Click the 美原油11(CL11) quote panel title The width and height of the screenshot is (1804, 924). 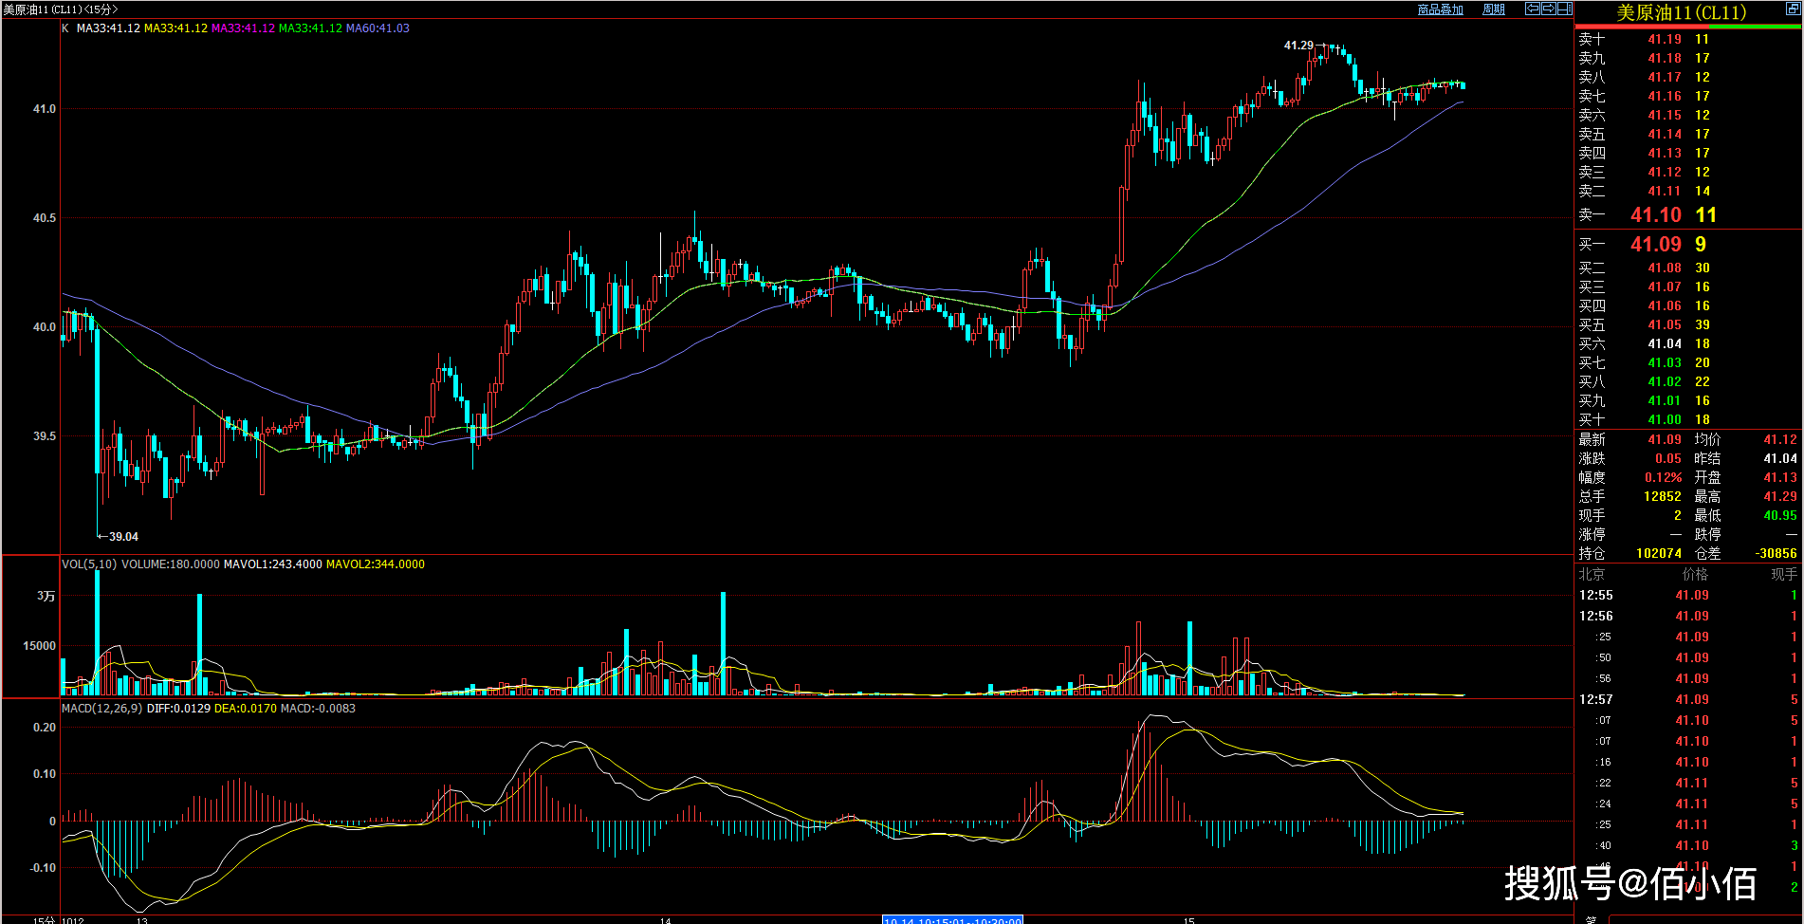coord(1681,12)
